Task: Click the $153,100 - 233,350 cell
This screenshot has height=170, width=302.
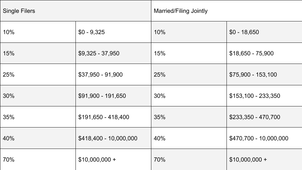Action: [264, 96]
